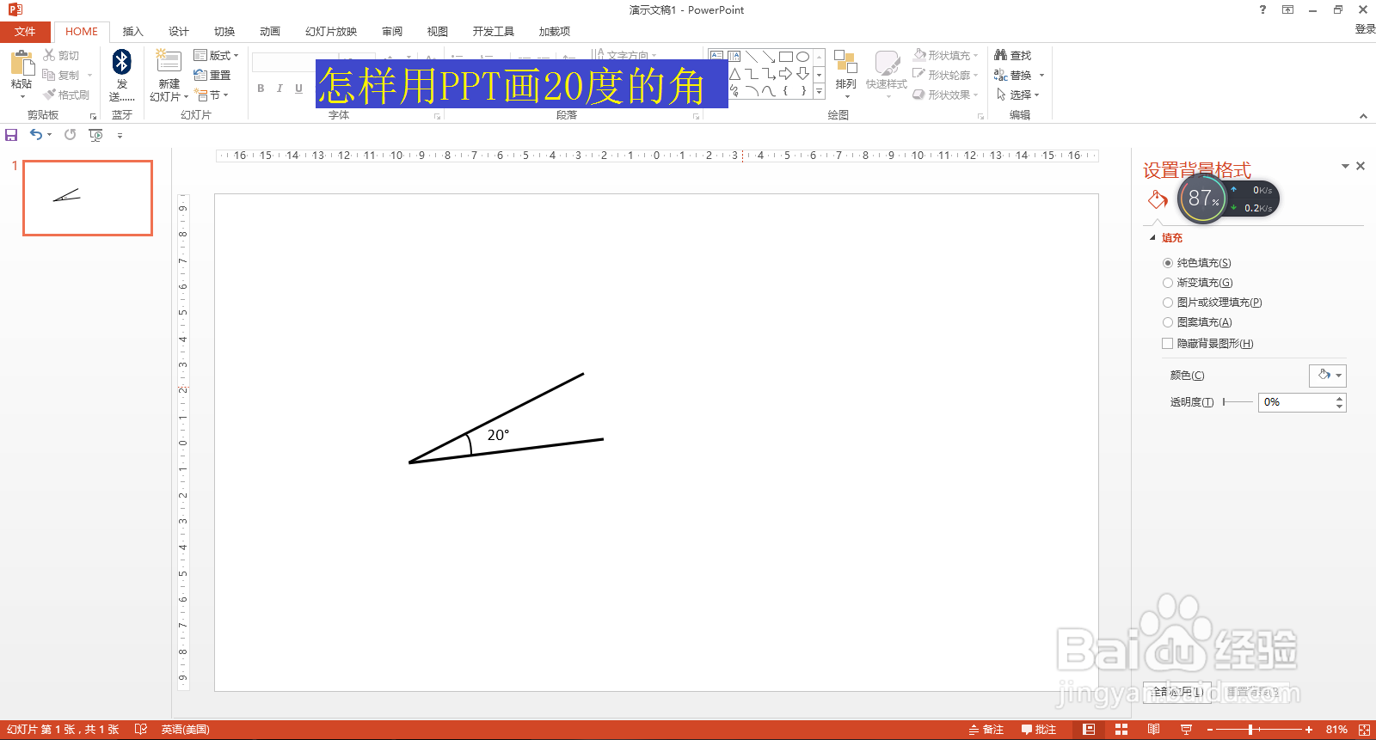
Task: Select the Down Arrow block shape
Action: (802, 74)
